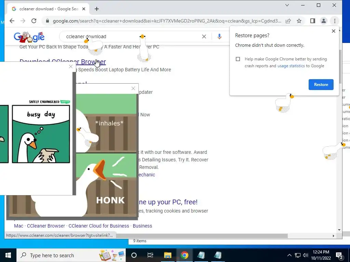Click the taskbar search box

(x=71, y=255)
